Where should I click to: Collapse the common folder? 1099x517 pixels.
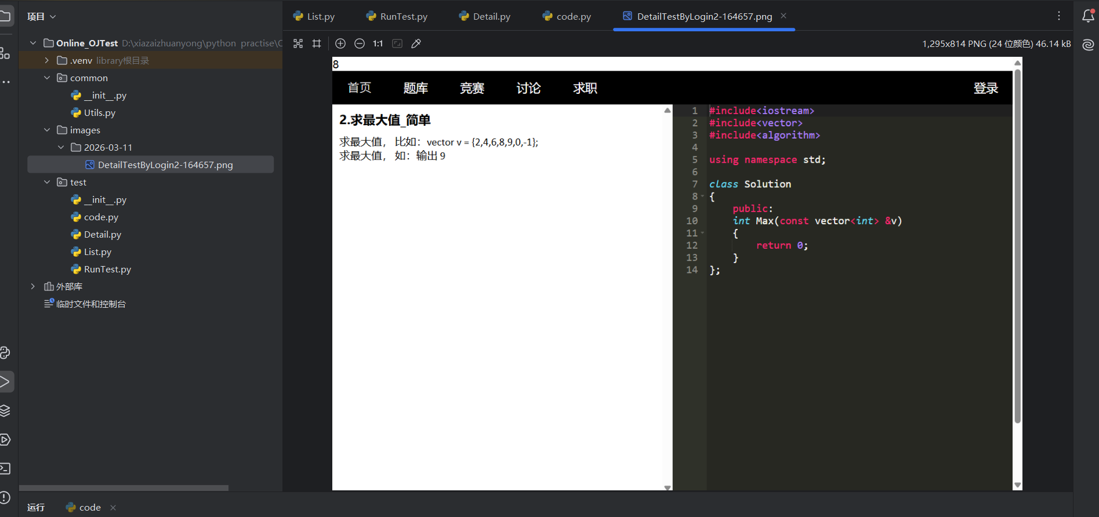(x=47, y=78)
